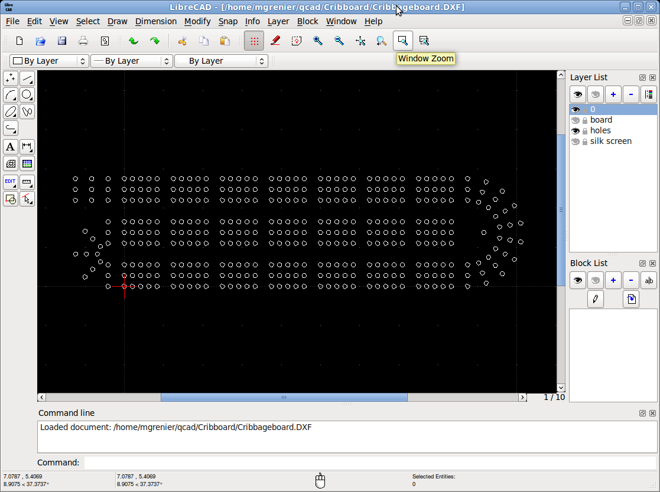Toggle visibility of the holes layer

pos(576,130)
